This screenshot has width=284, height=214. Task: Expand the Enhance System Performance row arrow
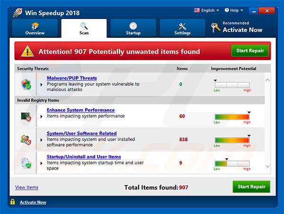[42, 117]
